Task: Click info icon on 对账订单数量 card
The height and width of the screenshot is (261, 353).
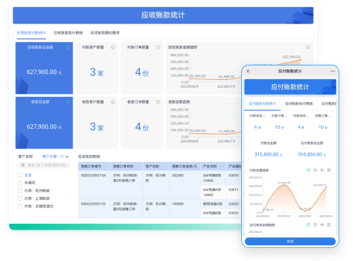Action: tap(158, 47)
